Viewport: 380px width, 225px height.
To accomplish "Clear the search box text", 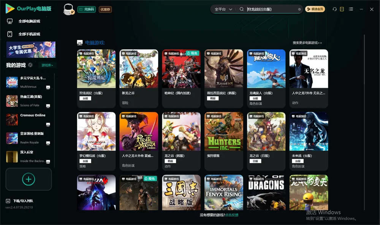I will (299, 9).
